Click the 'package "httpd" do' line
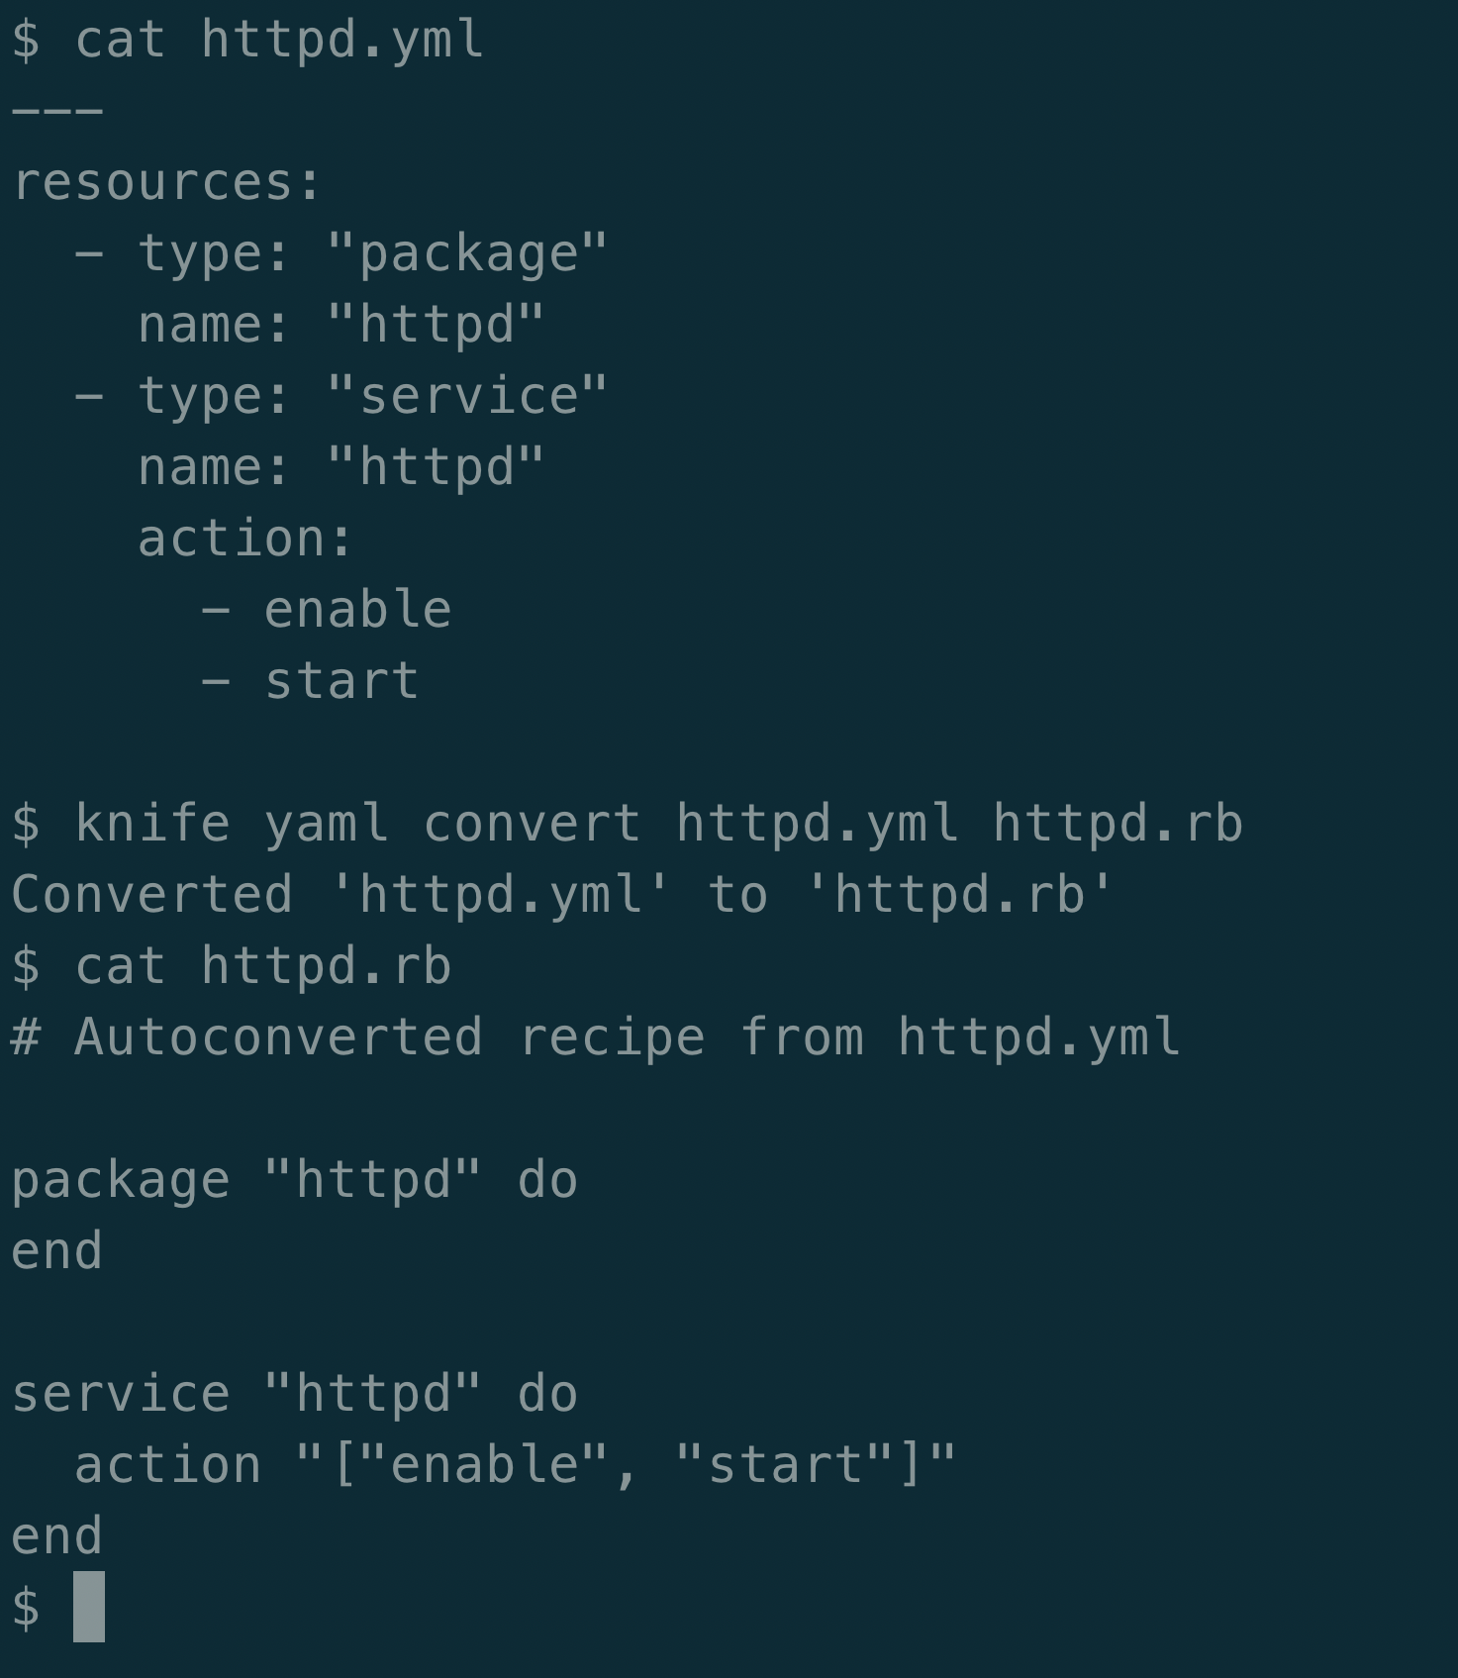 coord(294,1180)
